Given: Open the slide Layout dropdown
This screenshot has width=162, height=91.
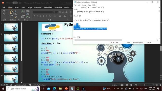Looking at the screenshot, I should (28, 11).
